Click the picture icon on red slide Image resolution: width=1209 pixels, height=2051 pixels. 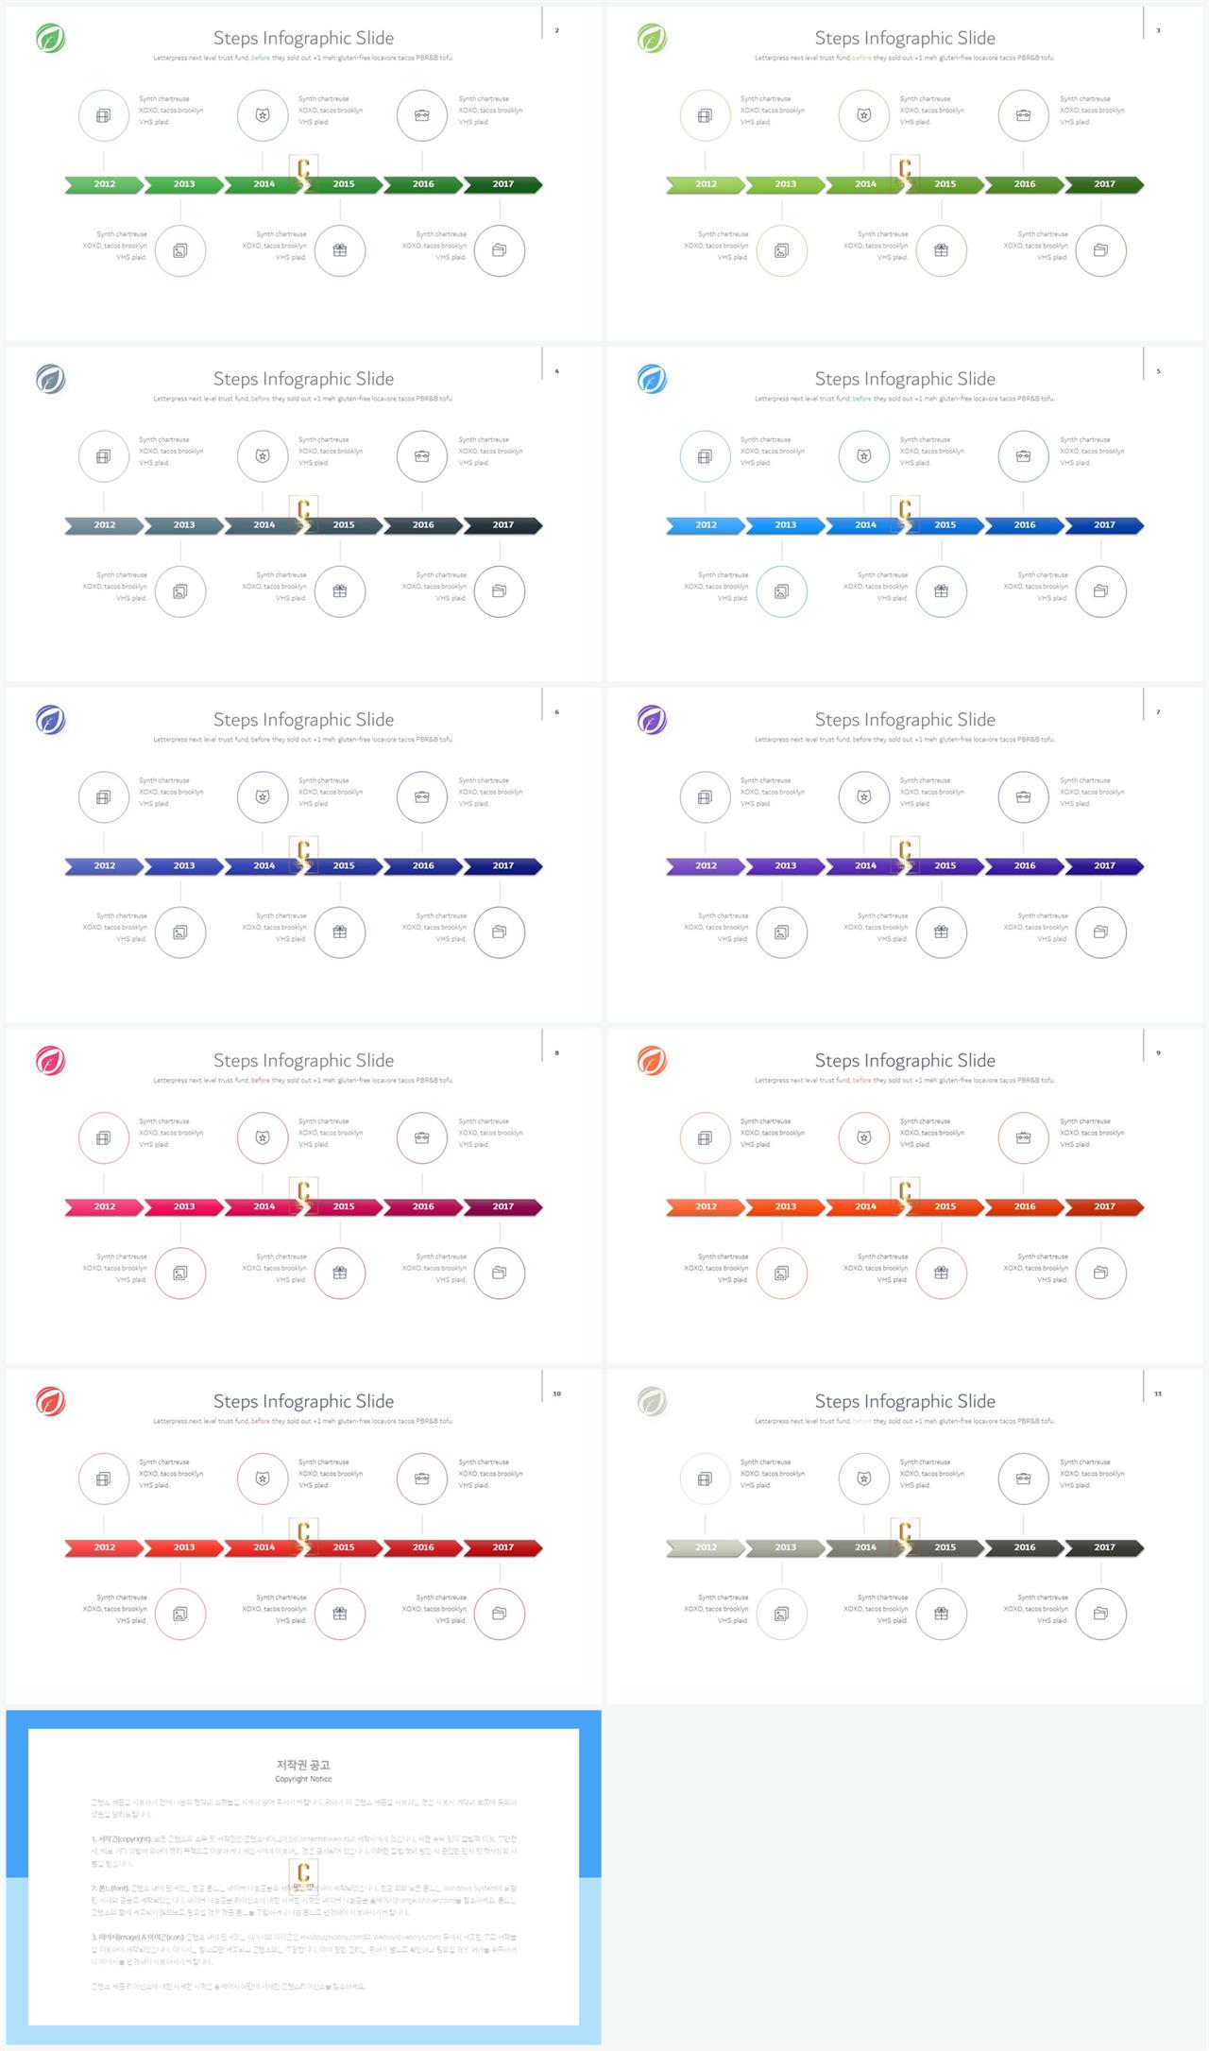180,1614
